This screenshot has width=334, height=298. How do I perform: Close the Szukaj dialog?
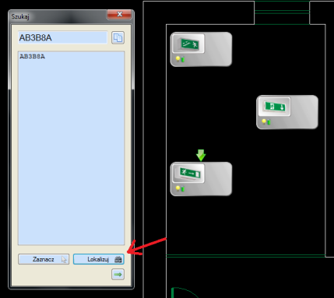coord(119,14)
